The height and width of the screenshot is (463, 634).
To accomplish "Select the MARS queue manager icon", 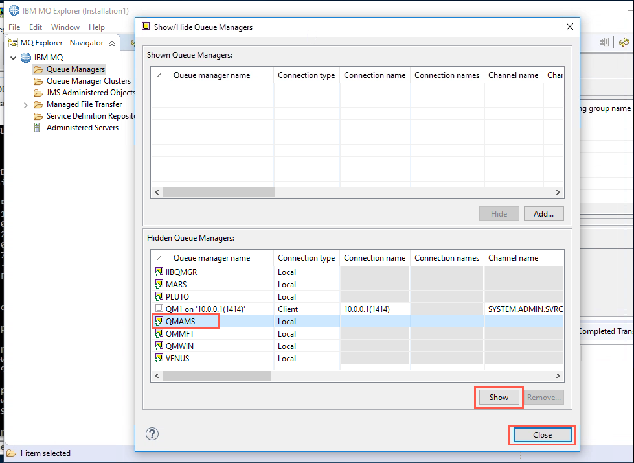I will click(159, 284).
